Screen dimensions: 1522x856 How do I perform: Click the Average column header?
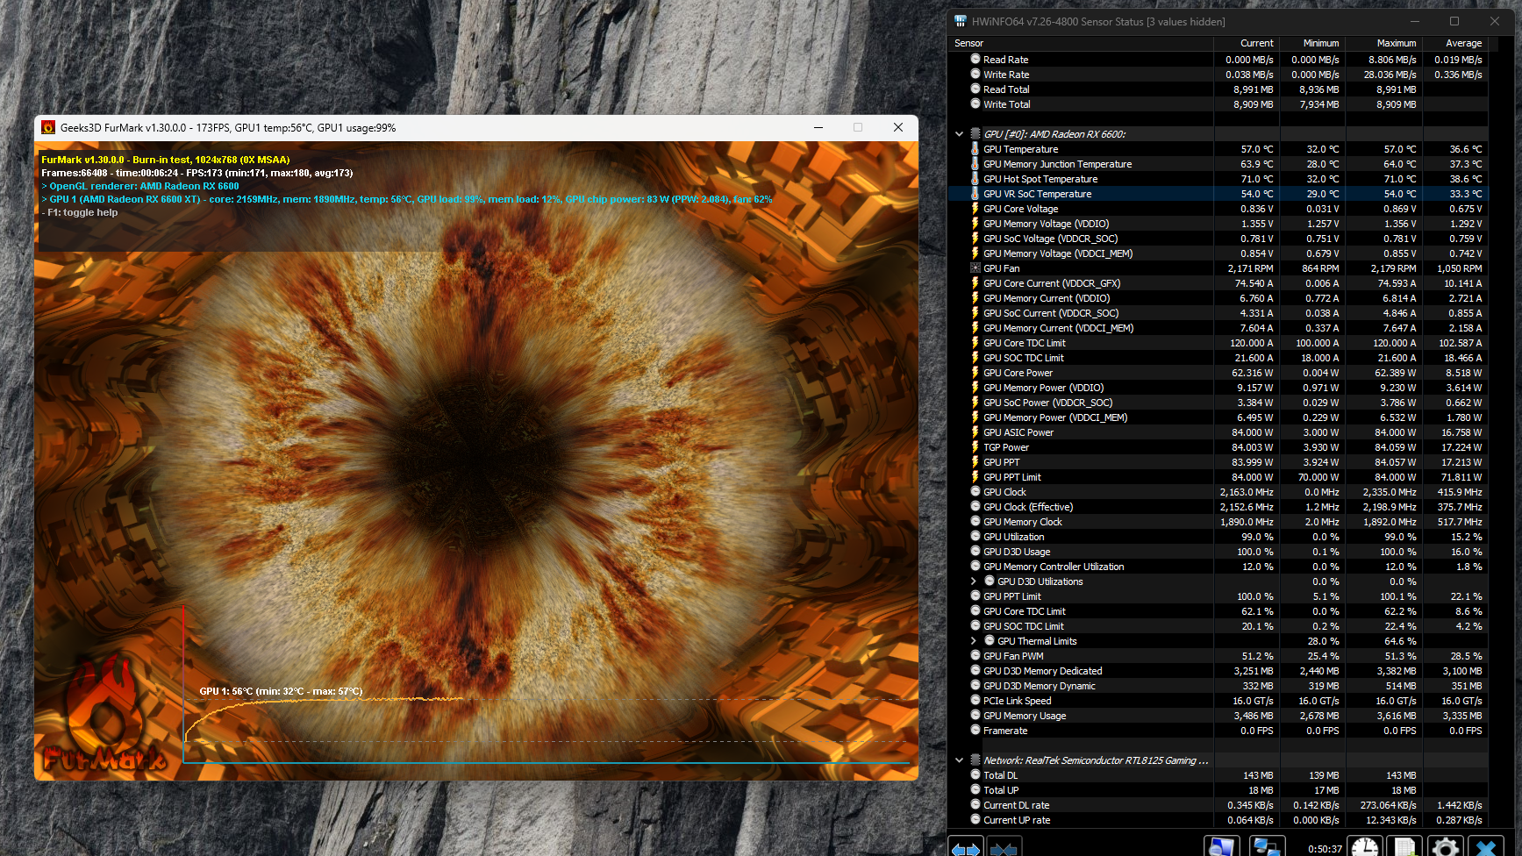pos(1463,43)
